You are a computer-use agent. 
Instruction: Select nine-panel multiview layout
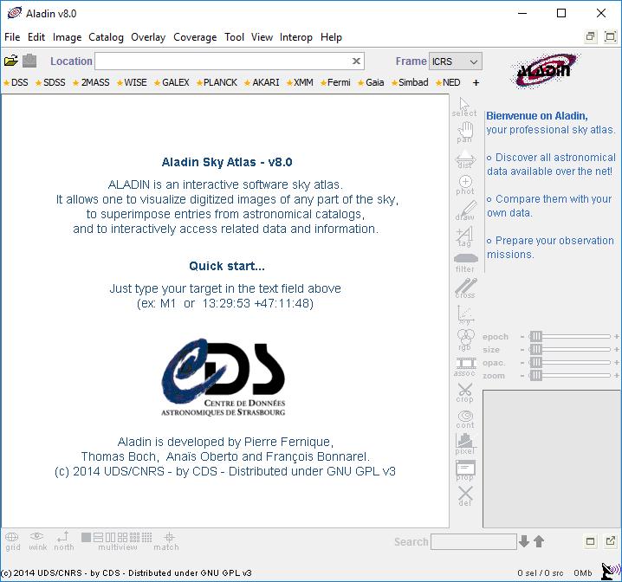tap(135, 537)
